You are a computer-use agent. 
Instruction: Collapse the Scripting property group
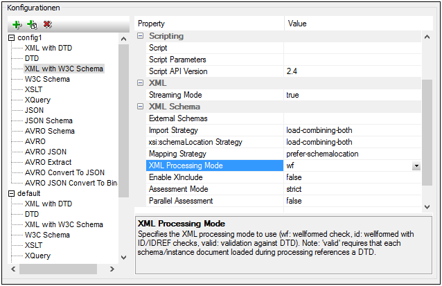pos(141,36)
